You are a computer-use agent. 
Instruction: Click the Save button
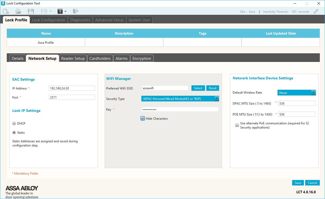pos(298,183)
